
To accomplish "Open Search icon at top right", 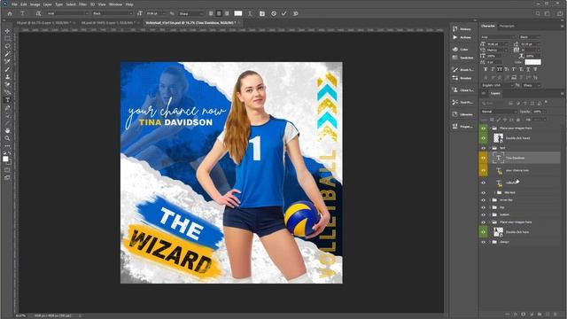I will (x=538, y=13).
